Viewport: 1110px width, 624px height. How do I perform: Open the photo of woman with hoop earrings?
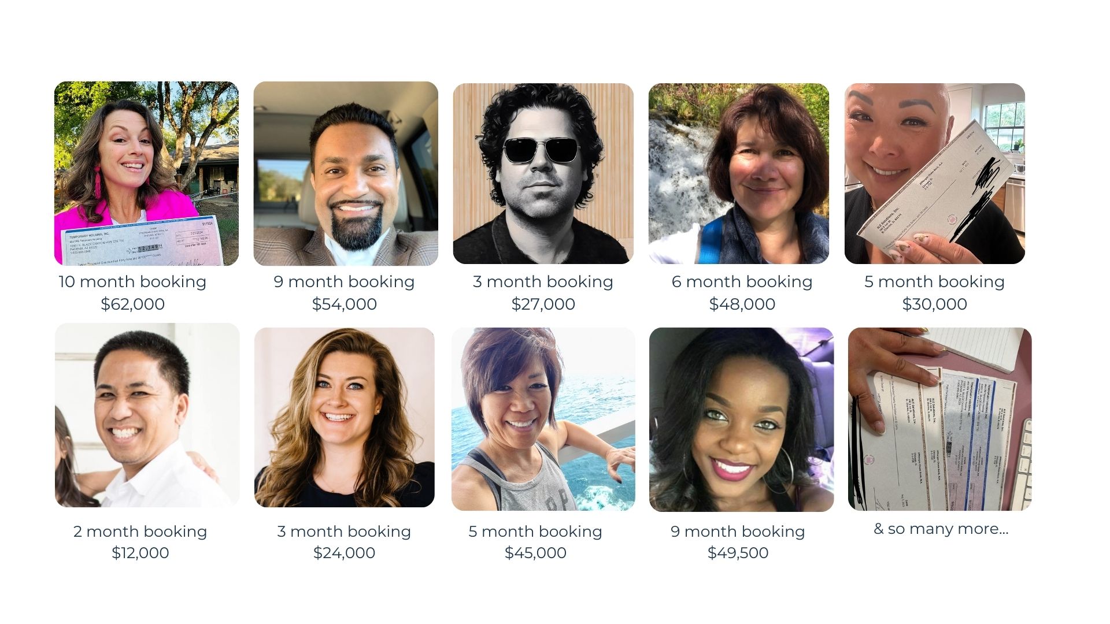coord(742,419)
